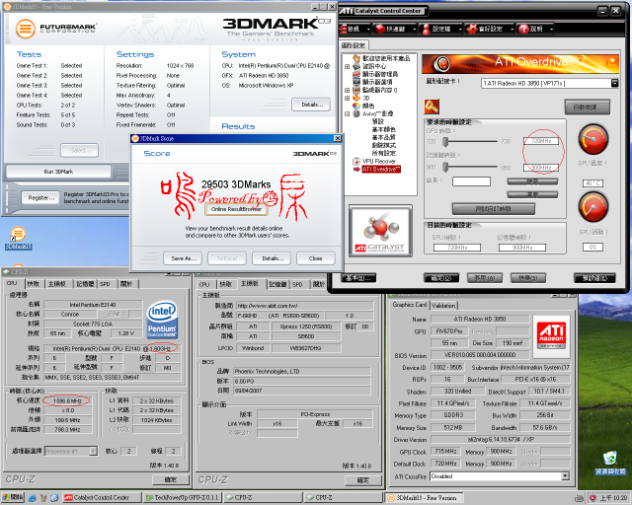Launch Internet Explorer from the quick launch bar

click(33, 498)
